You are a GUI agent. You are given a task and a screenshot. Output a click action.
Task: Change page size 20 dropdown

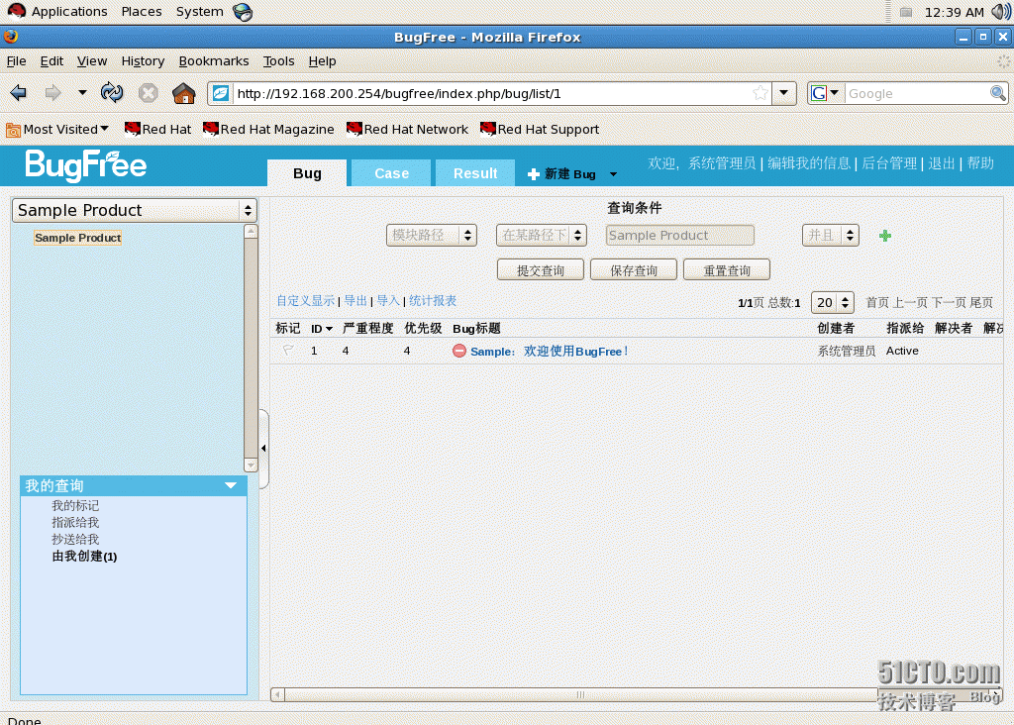[x=833, y=302]
